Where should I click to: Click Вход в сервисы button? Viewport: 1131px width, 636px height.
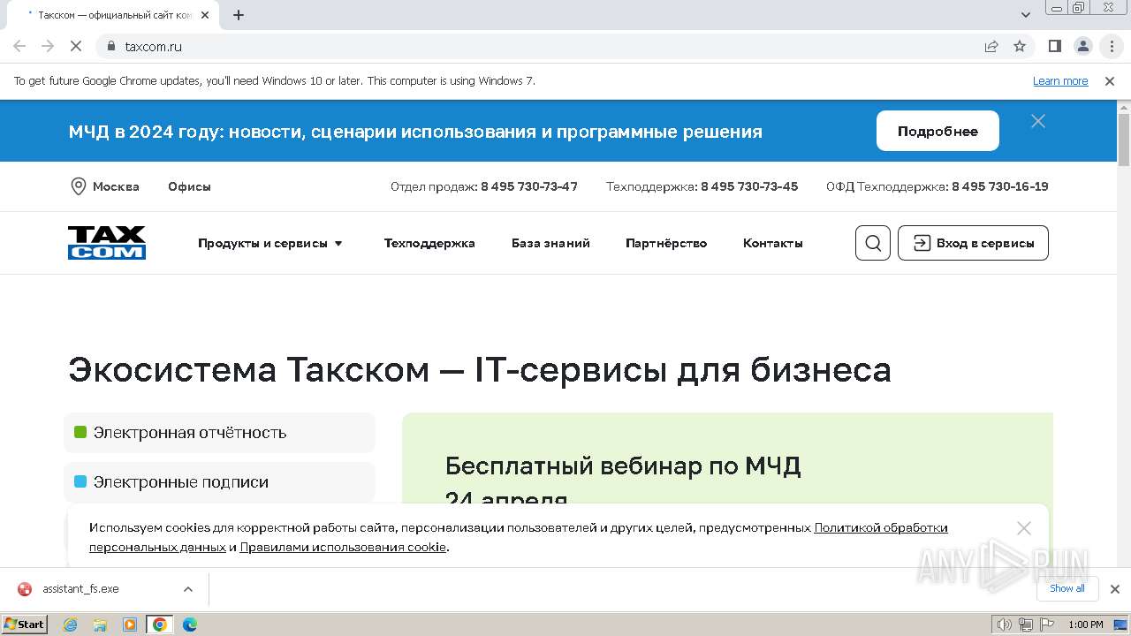pyautogui.click(x=973, y=243)
